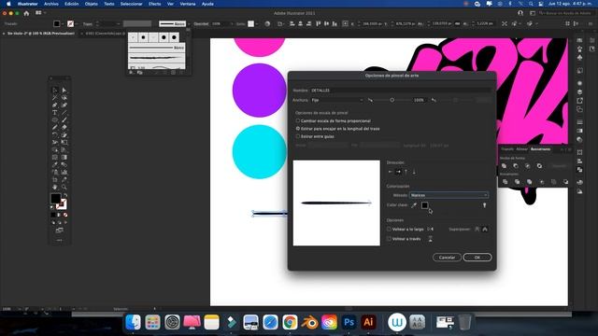Select Estirar para encajar en la longitud del trazo
The image size is (598, 336).
point(298,129)
